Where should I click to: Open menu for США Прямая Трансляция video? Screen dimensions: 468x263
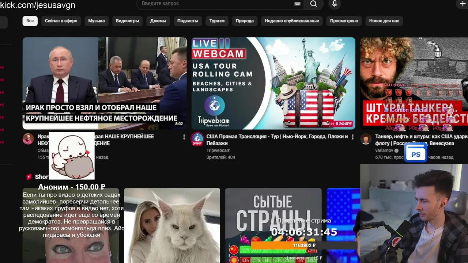click(352, 137)
